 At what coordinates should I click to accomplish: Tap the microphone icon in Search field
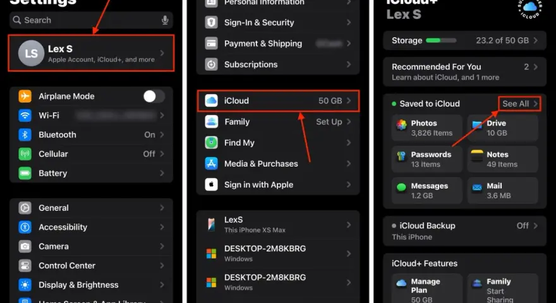tap(165, 20)
